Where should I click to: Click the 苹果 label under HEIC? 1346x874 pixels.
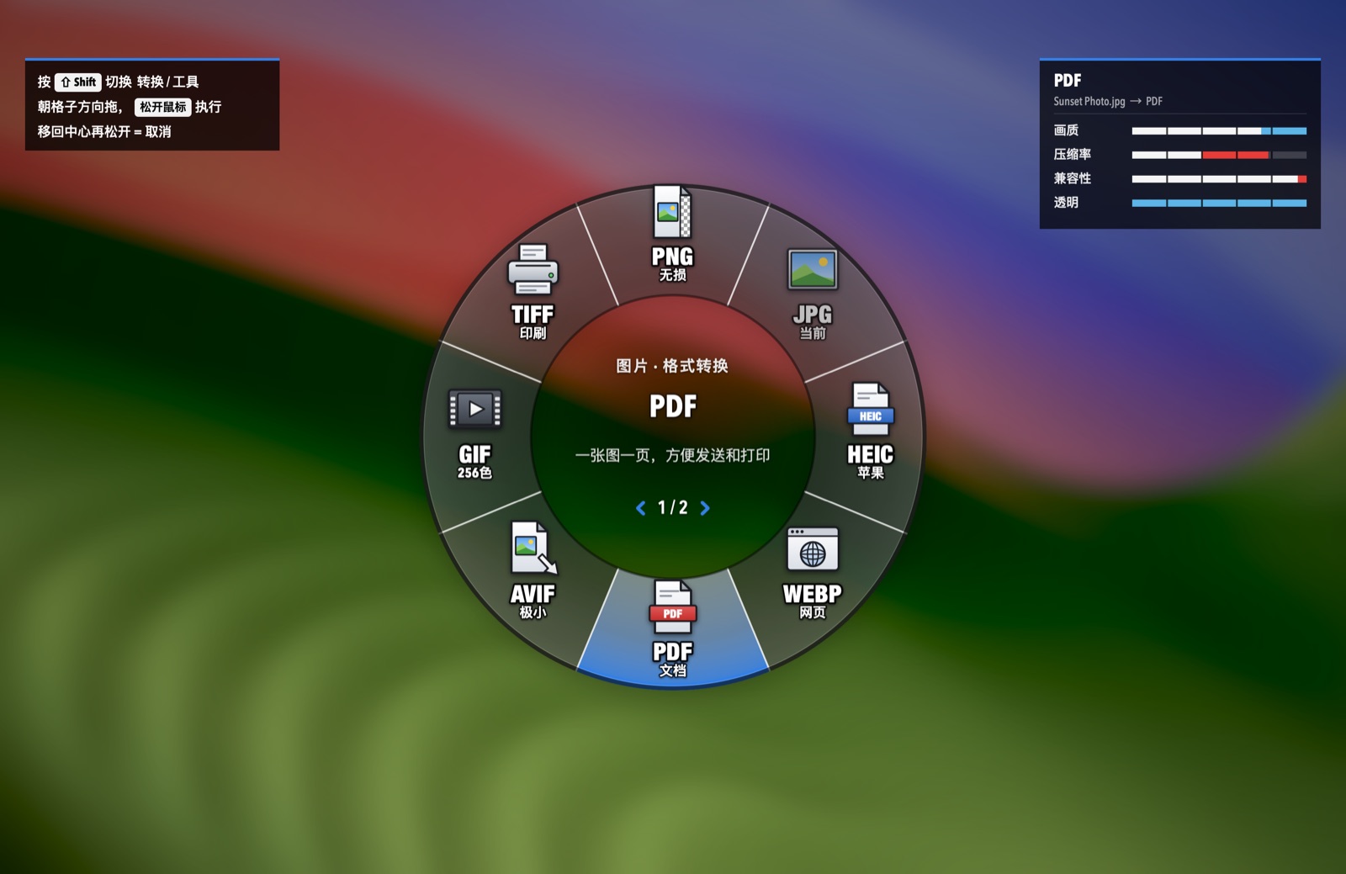(870, 473)
